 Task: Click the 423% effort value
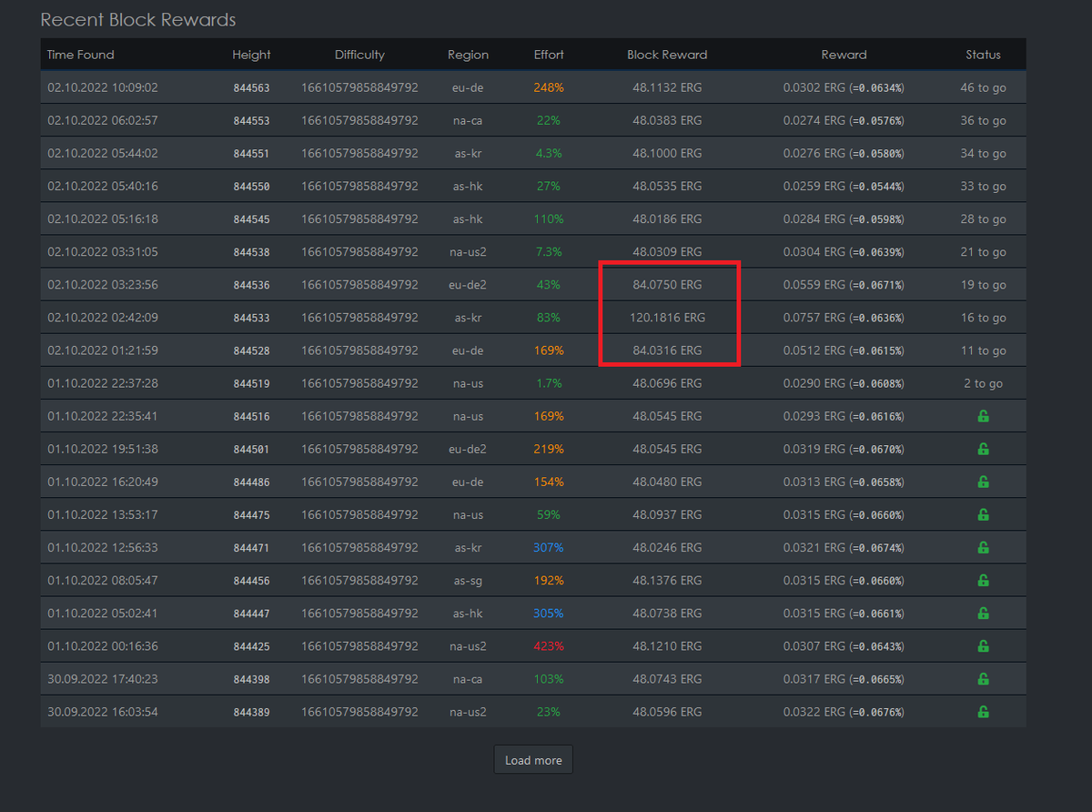coord(549,645)
